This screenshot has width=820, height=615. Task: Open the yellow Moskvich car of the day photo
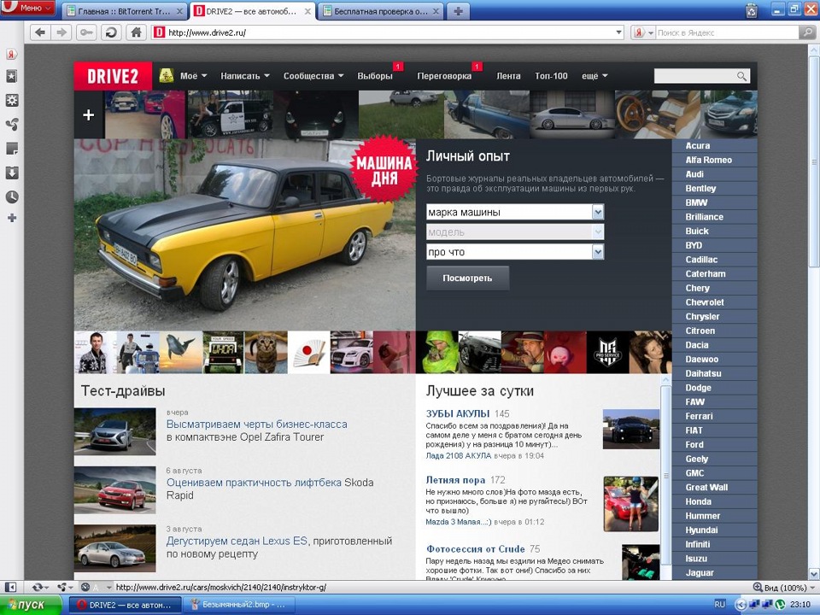[245, 234]
